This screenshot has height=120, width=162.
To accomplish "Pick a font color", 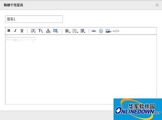I will point(48,31).
